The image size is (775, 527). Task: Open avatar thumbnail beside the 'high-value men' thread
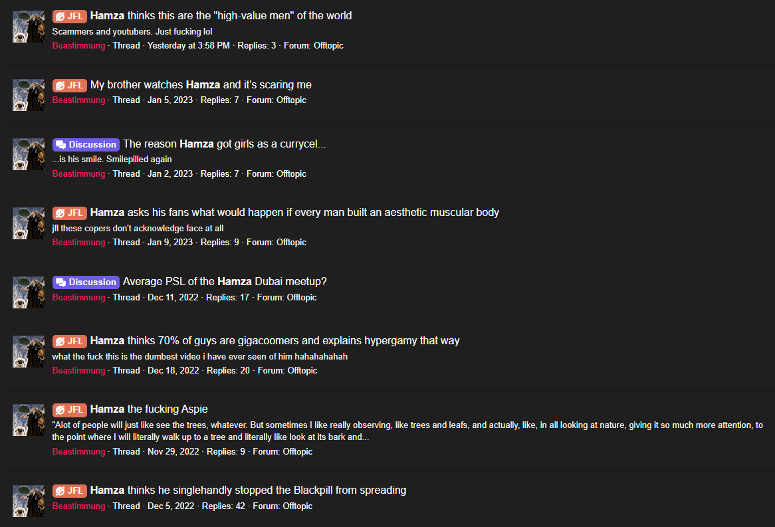(29, 27)
